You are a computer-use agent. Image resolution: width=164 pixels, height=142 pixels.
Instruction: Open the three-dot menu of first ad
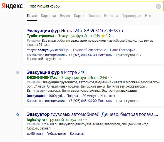pos(114,36)
